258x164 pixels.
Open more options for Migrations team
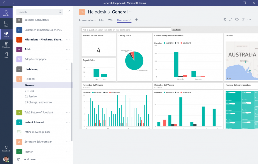pos(68,40)
